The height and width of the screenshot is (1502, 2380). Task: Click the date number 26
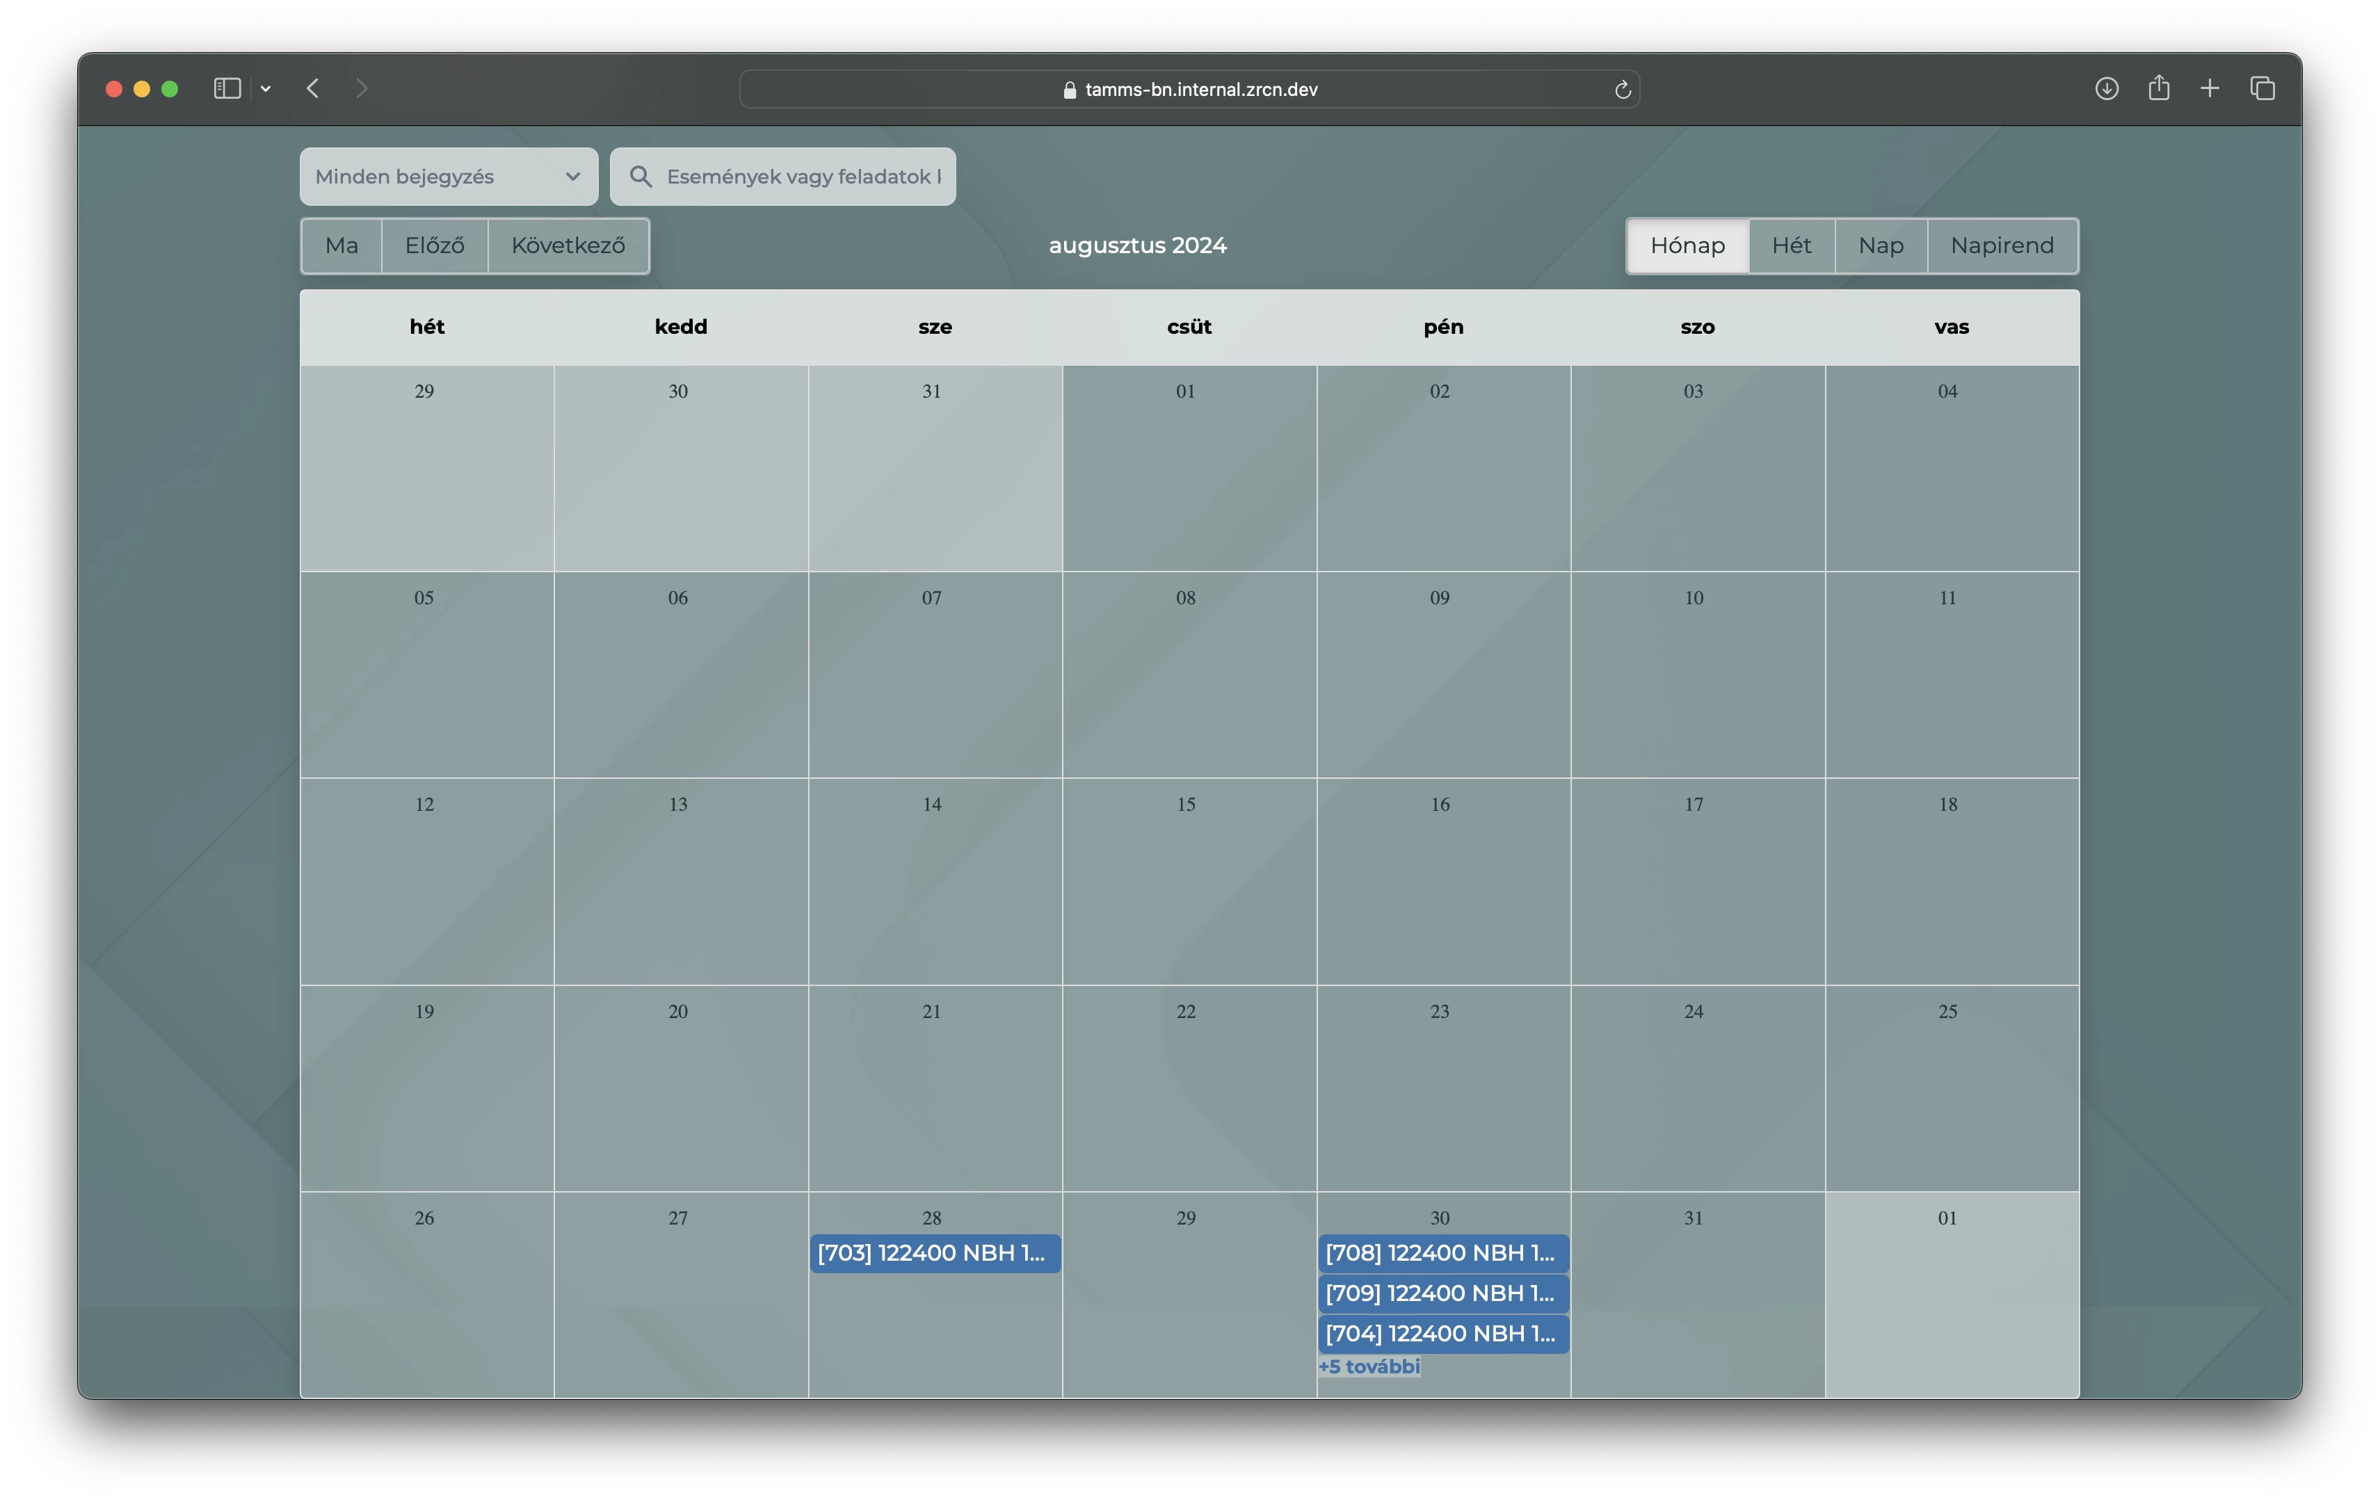tap(424, 1218)
